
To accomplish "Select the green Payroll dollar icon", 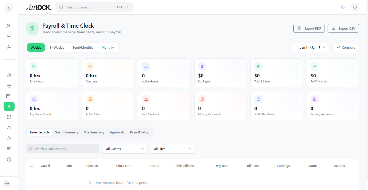I will pyautogui.click(x=9, y=106).
